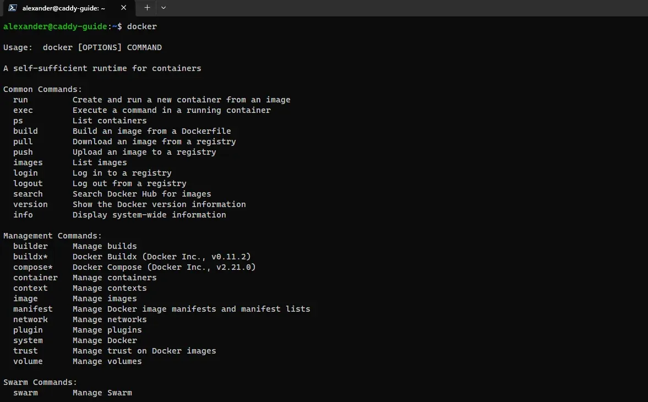Screen dimensions: 648x402
Task: Click the 'login' command entry
Action: 25,173
